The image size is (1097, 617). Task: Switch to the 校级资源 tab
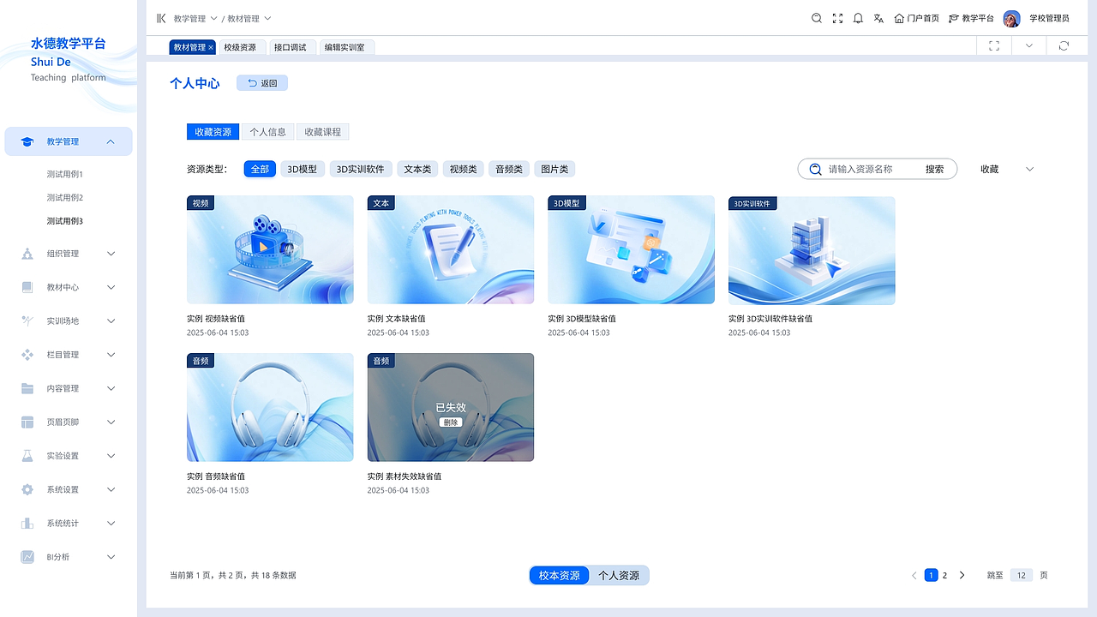click(241, 47)
